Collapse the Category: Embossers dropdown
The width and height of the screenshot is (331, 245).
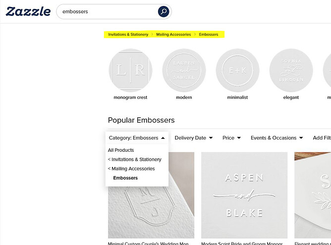coord(137,138)
